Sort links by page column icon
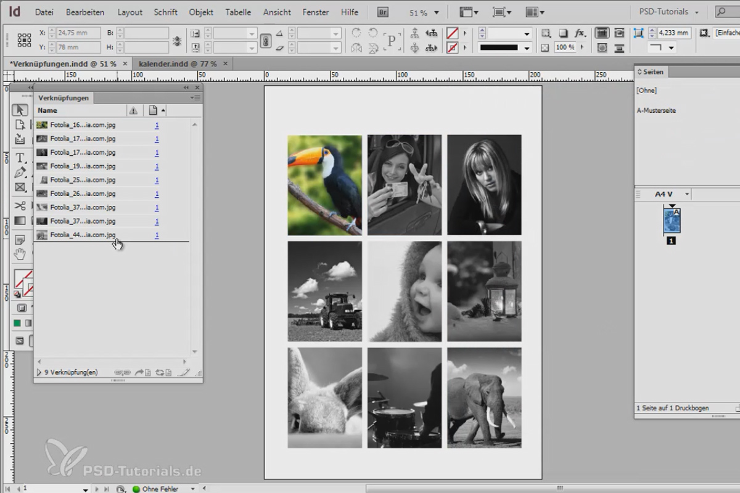 pyautogui.click(x=154, y=110)
